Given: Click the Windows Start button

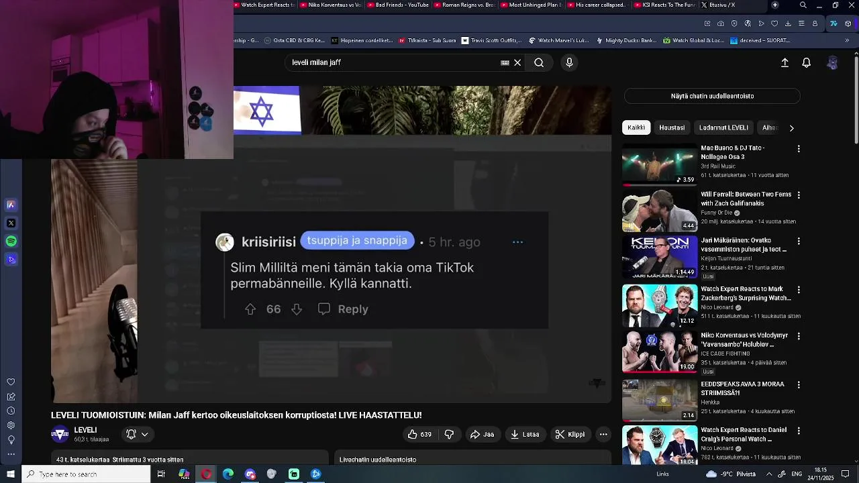Looking at the screenshot, I should tap(11, 474).
